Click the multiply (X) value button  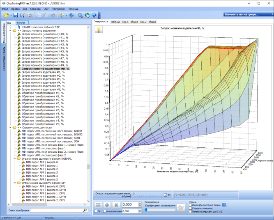(x=116, y=205)
